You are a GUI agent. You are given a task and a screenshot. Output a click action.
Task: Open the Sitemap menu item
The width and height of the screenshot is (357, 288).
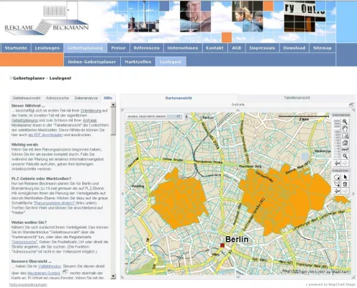click(x=322, y=48)
